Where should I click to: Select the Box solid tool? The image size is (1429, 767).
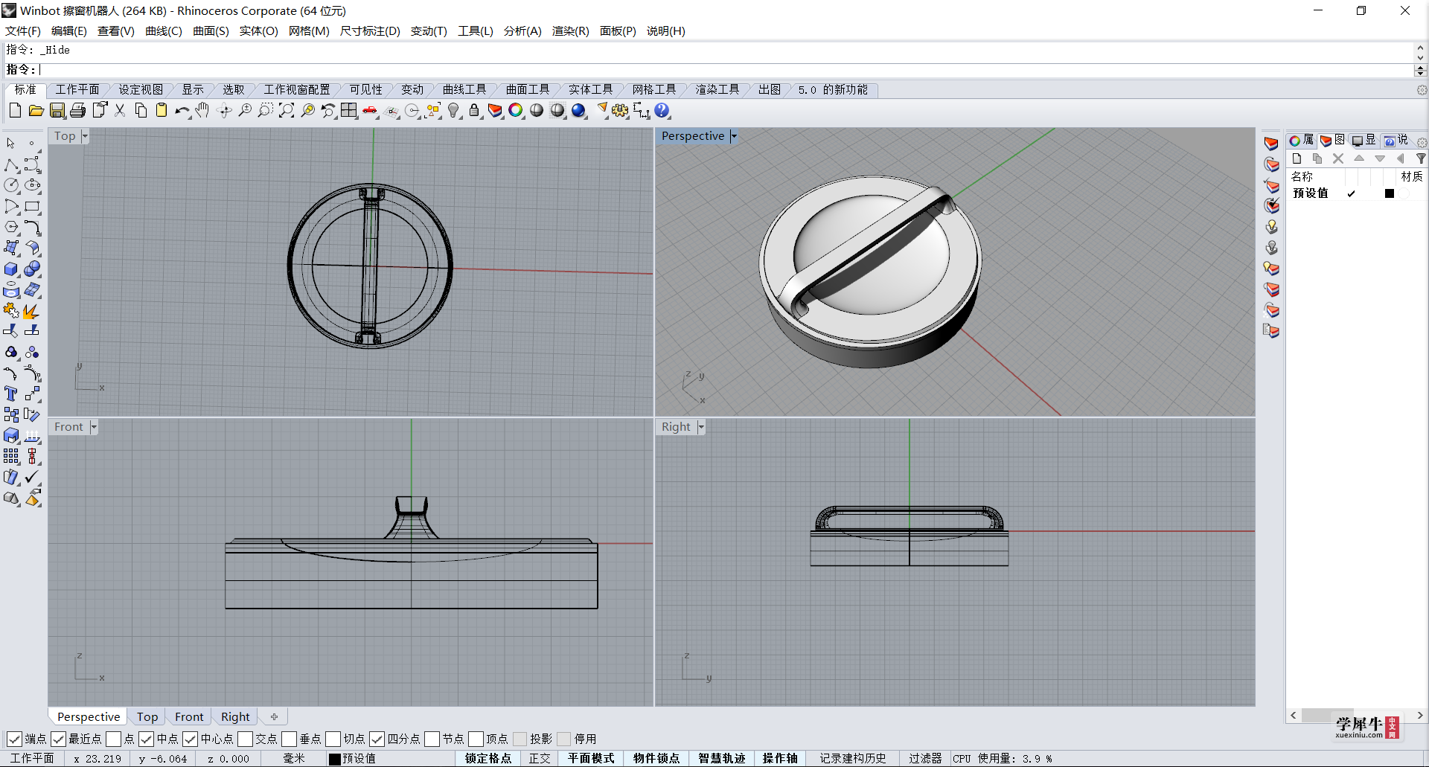pos(11,269)
